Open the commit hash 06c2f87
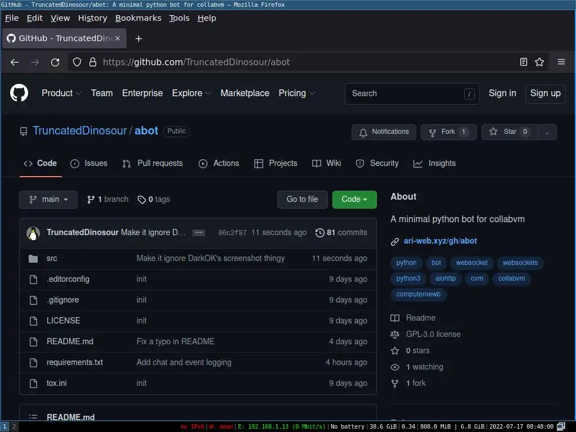 pyautogui.click(x=232, y=232)
